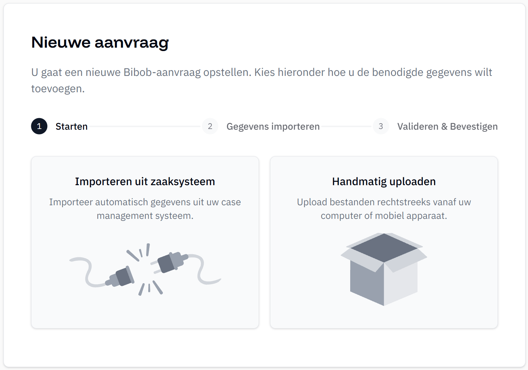Screen dimensions: 528x370
Task: Switch to the Gegevens importeren step
Action: (273, 127)
